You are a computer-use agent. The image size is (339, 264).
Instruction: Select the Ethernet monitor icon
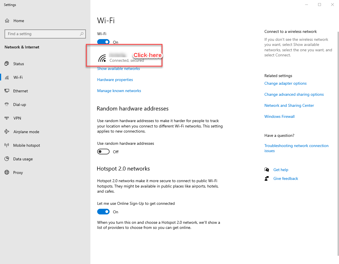point(7,91)
